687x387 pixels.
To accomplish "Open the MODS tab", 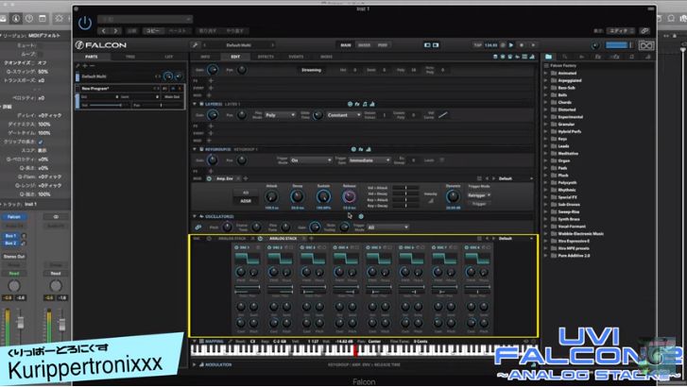I will point(326,57).
